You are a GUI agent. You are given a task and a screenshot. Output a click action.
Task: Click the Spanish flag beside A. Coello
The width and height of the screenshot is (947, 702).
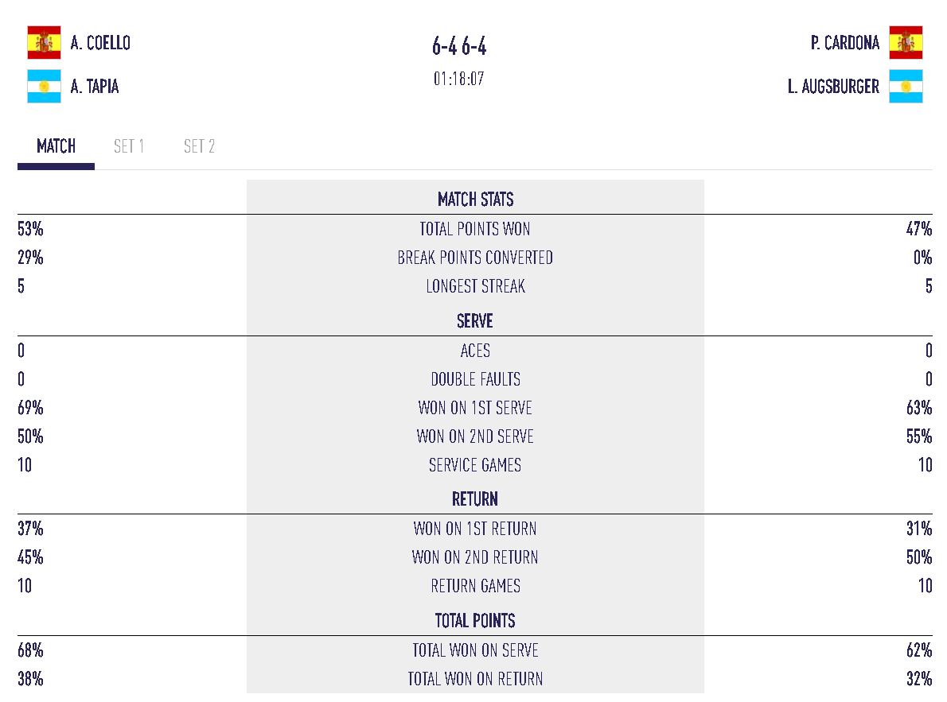pos(45,43)
